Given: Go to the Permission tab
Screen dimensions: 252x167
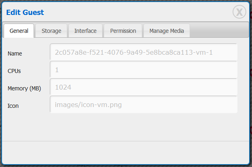Looking at the screenshot, I should pyautogui.click(x=123, y=31).
